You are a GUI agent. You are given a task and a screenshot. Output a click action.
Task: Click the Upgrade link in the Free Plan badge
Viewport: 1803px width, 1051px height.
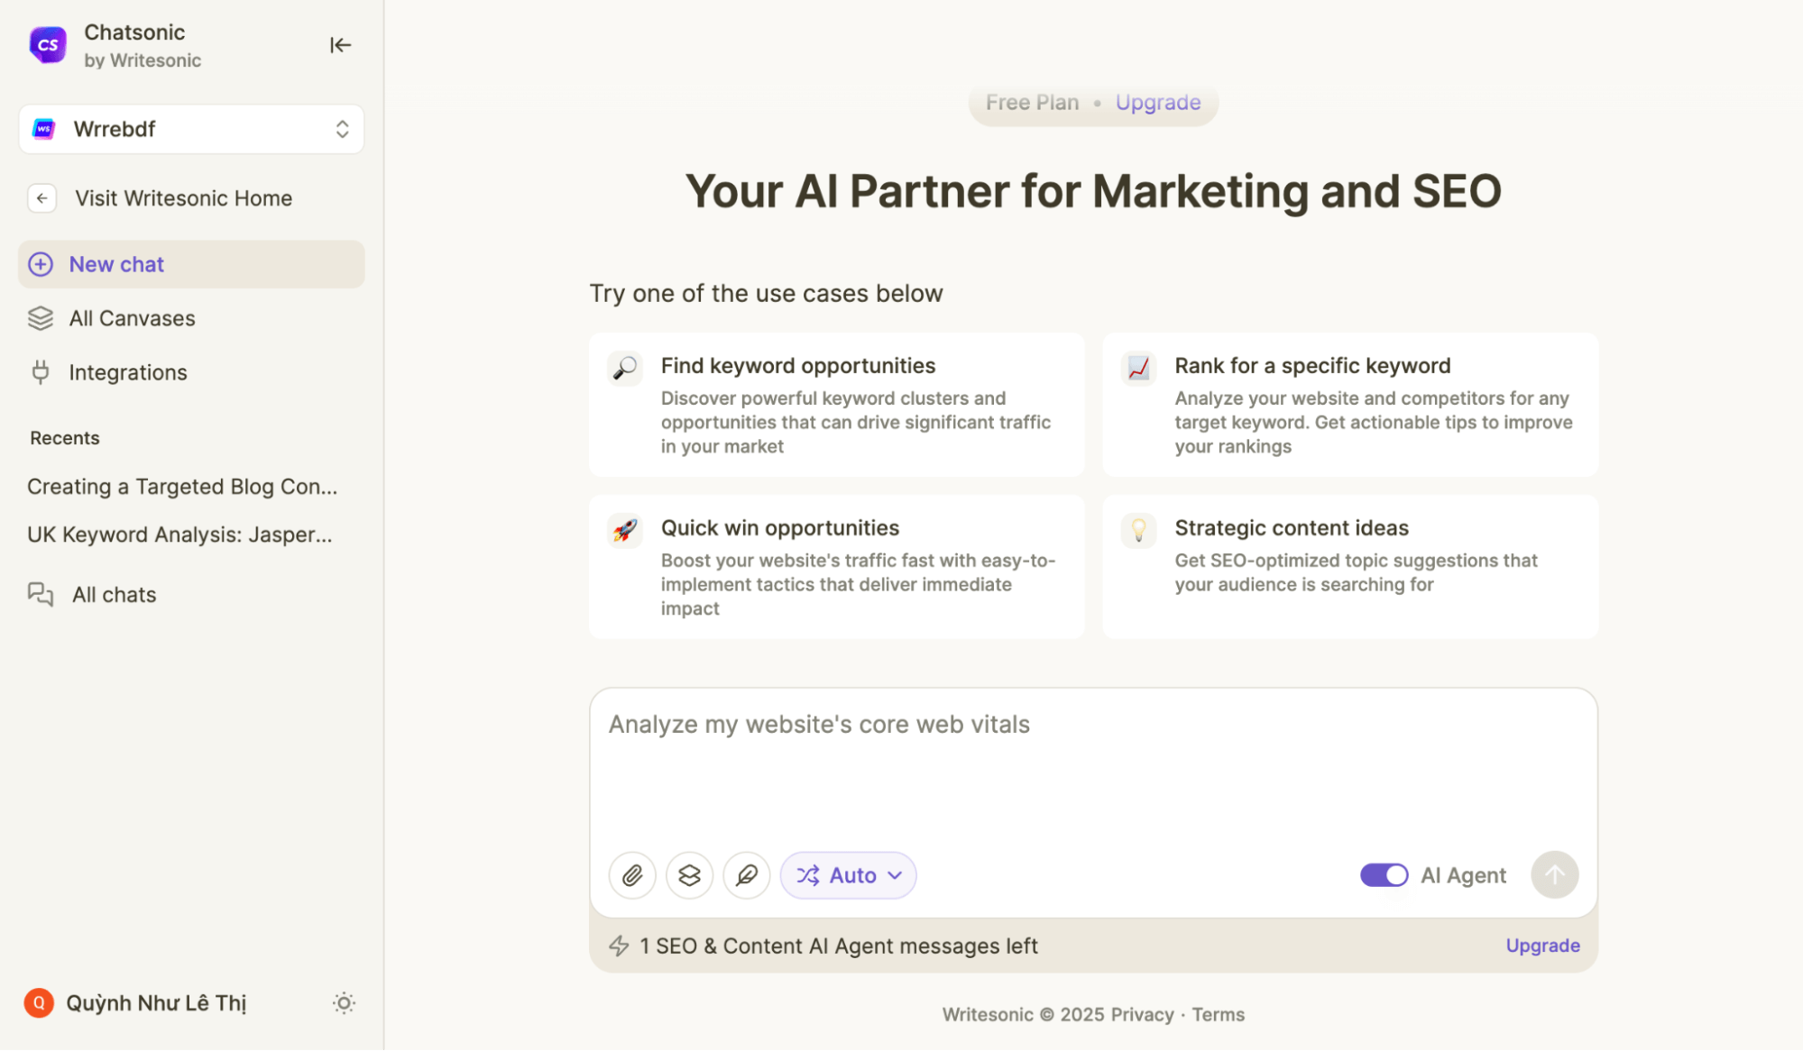pyautogui.click(x=1158, y=103)
